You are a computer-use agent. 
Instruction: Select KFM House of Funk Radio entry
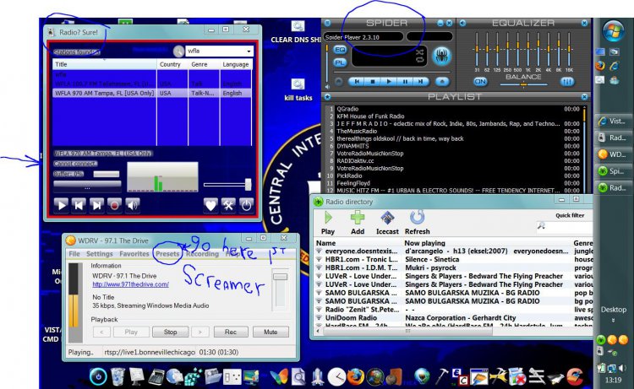coord(453,116)
